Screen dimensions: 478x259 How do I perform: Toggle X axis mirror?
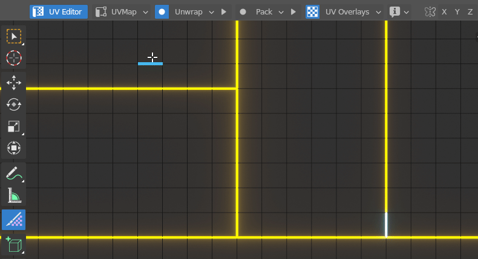tap(444, 12)
